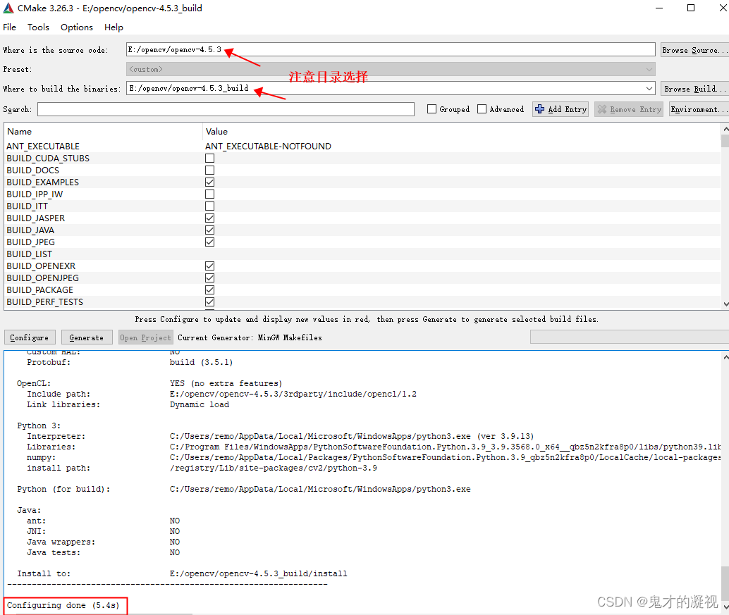Enable the Advanced checkbox

(482, 108)
